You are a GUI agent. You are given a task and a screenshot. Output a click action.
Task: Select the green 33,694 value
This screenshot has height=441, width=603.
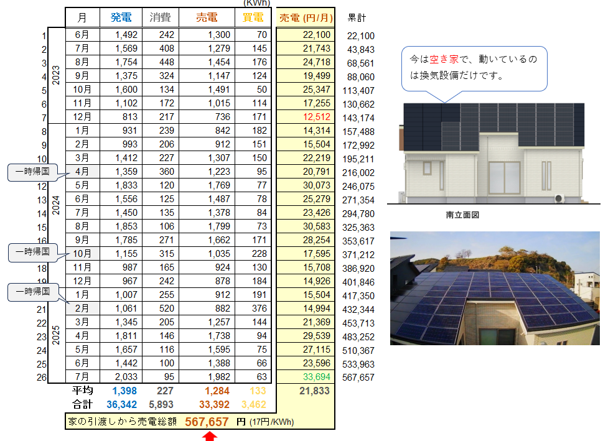pos(317,377)
